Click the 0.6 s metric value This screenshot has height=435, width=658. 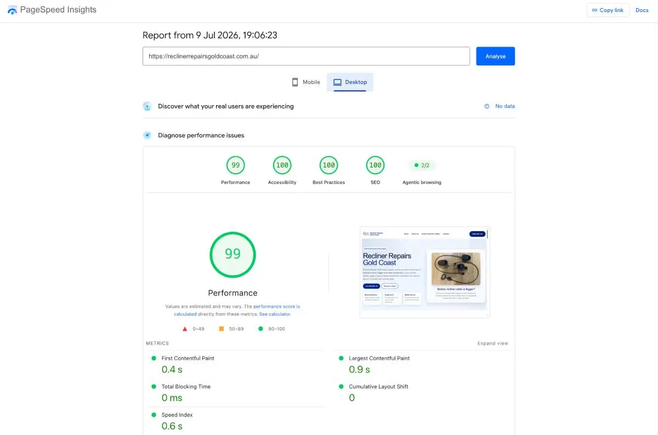pyautogui.click(x=172, y=426)
